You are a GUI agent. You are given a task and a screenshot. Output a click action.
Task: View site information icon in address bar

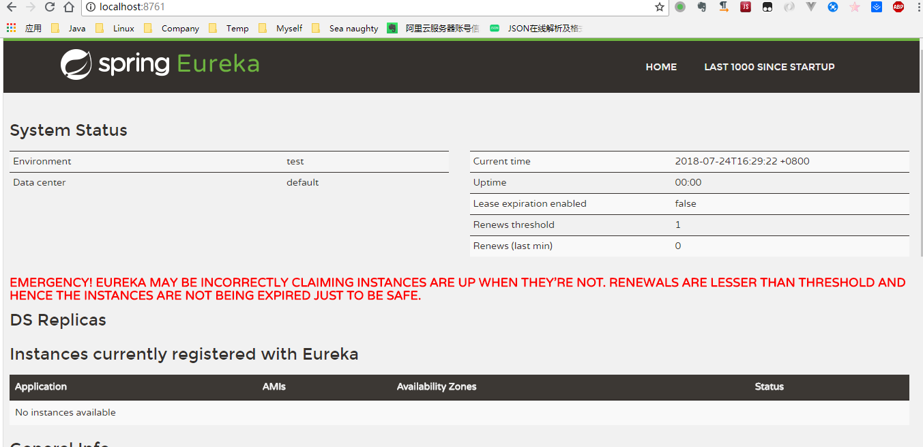91,7
